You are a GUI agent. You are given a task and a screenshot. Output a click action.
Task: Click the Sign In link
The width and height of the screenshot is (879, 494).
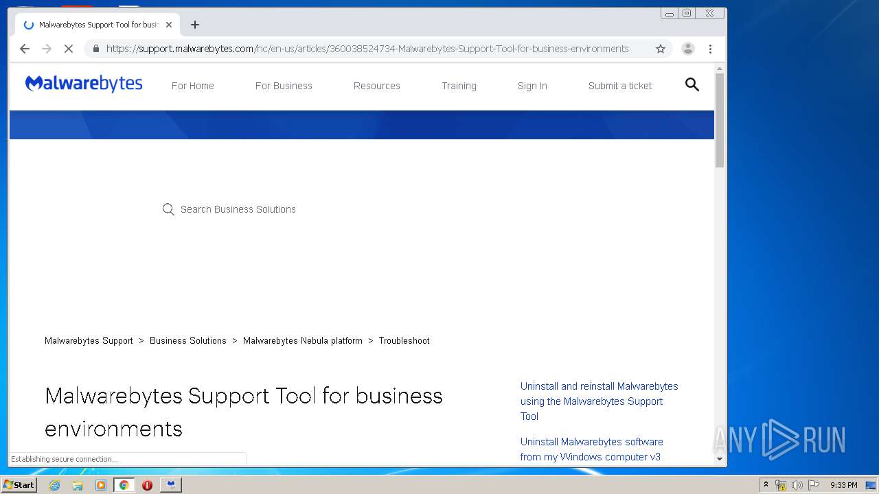(x=532, y=86)
